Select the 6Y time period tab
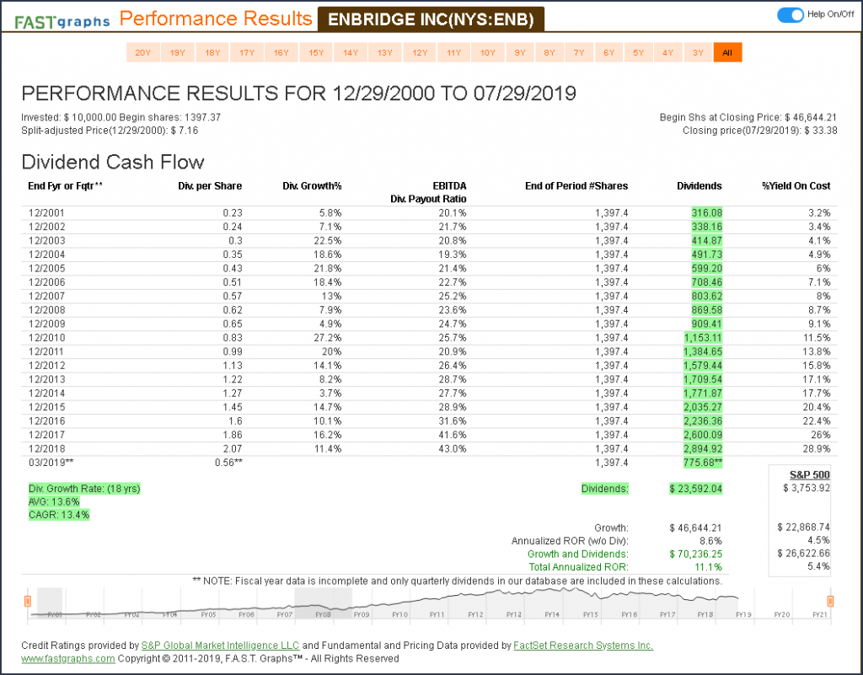 tap(608, 53)
